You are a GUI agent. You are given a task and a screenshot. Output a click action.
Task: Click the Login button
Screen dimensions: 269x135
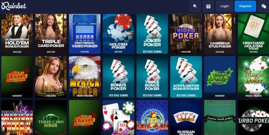(225, 6)
